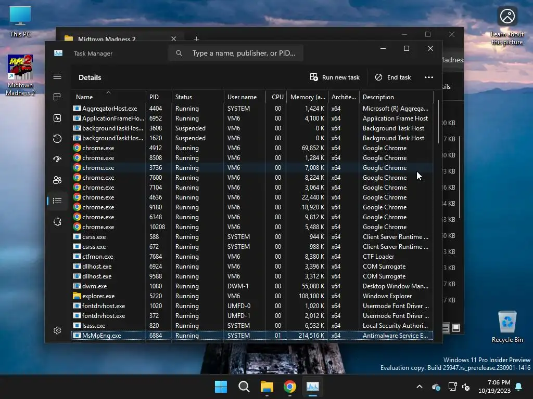Select backgroundTaskHost with PID 3608
This screenshot has width=533, height=399.
(x=252, y=128)
